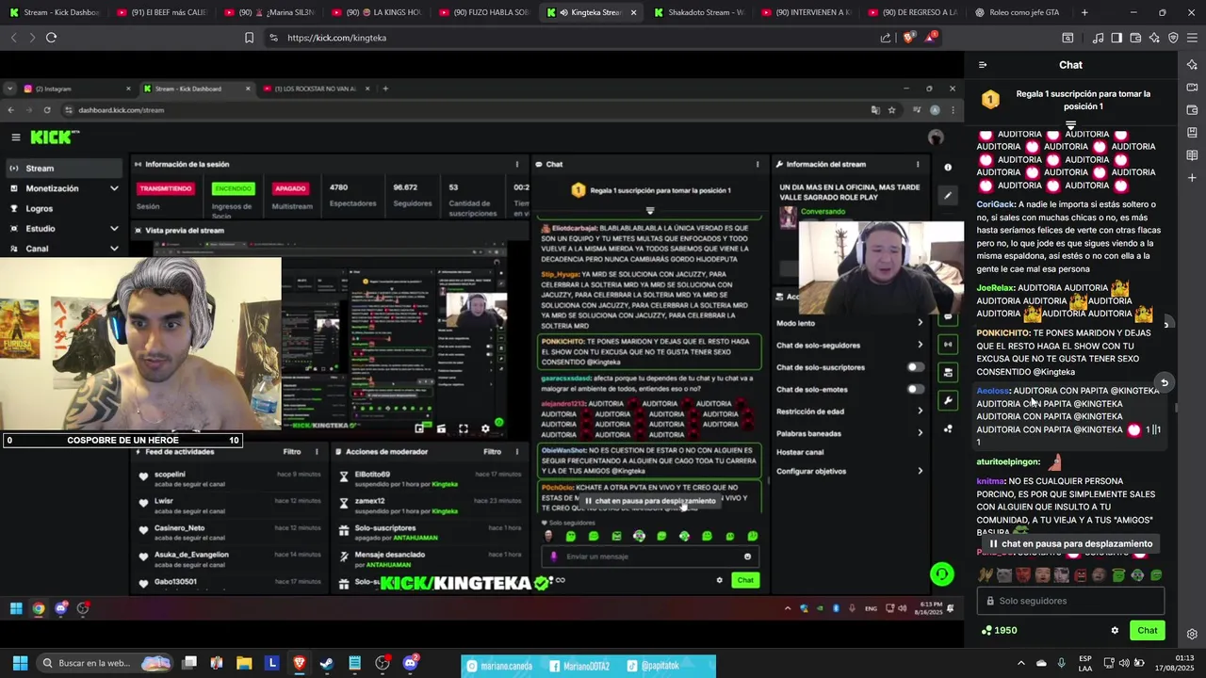Open CoriGack's username in chat
1206x678 pixels.
click(995, 204)
